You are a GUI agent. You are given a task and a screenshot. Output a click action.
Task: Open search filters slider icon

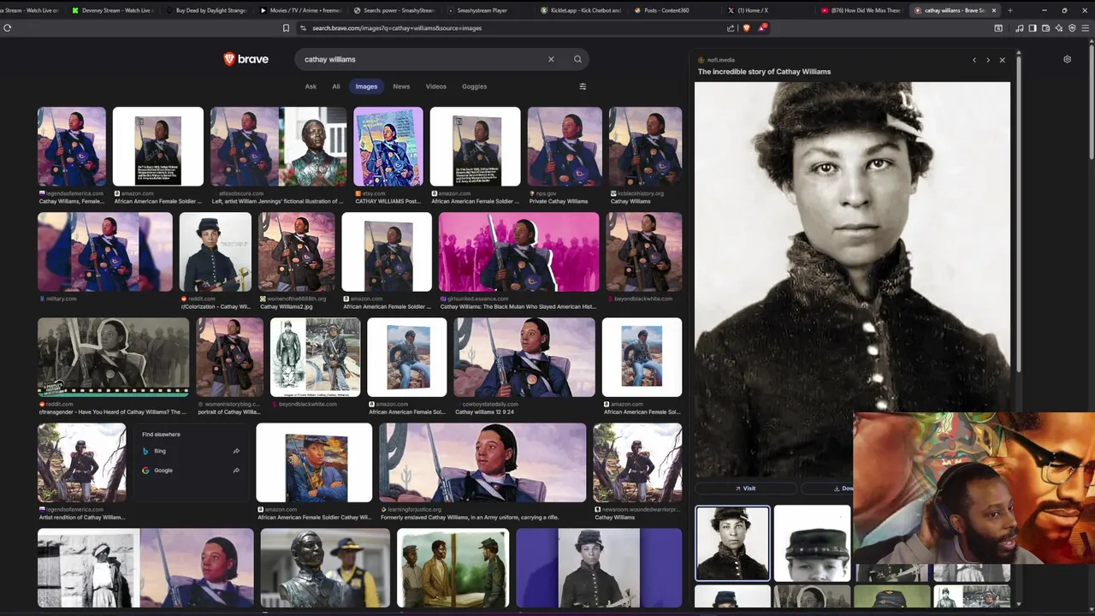pos(583,86)
